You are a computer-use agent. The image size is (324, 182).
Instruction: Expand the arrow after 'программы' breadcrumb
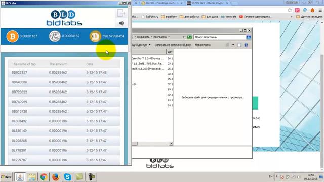pos(169,37)
